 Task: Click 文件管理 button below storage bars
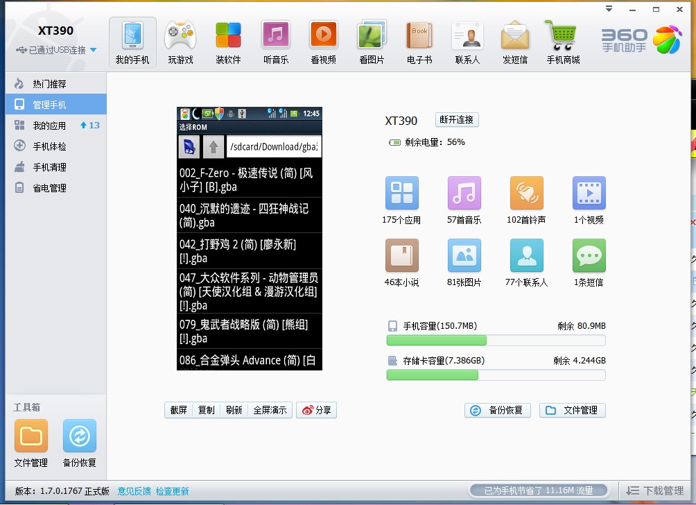tap(573, 410)
